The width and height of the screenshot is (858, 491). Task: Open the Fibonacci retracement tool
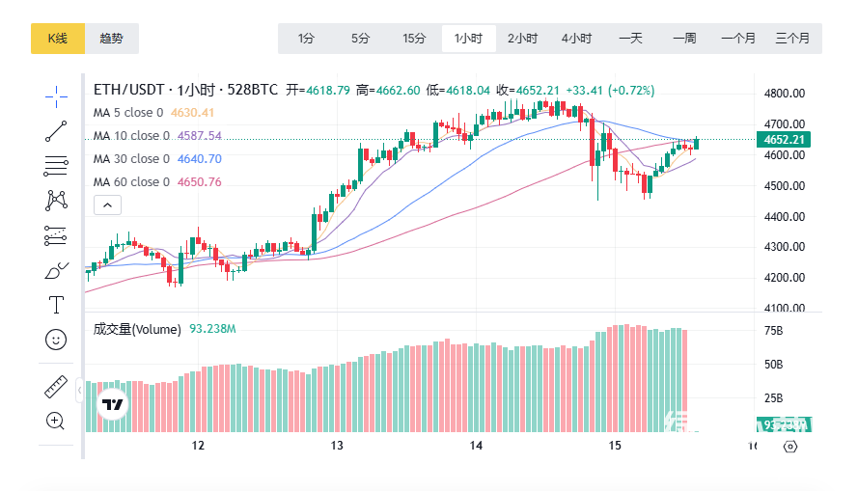pos(56,166)
